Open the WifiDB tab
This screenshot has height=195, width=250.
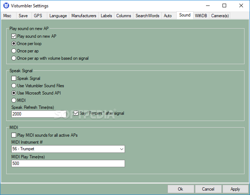(201, 16)
